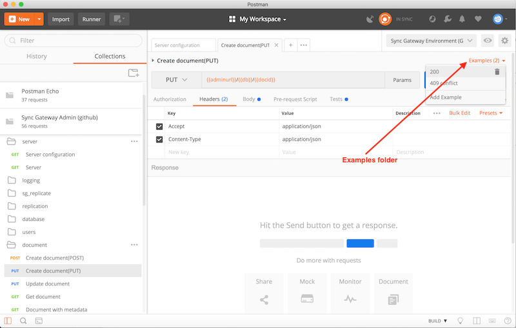The image size is (516, 328).
Task: Open the Get document request
Action: coord(43,297)
